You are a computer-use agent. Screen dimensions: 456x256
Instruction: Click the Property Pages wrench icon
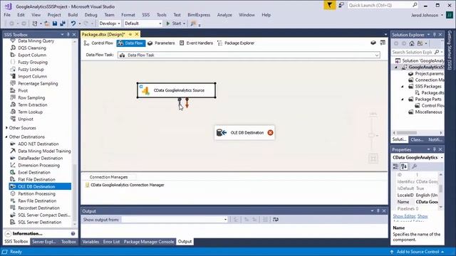point(415,166)
